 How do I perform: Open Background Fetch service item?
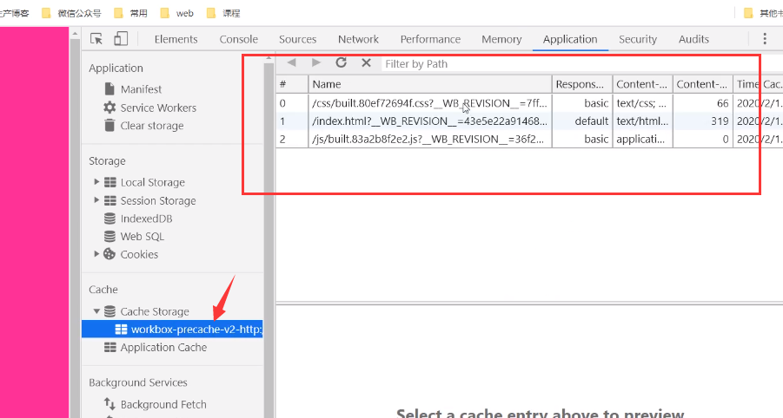pyautogui.click(x=163, y=404)
